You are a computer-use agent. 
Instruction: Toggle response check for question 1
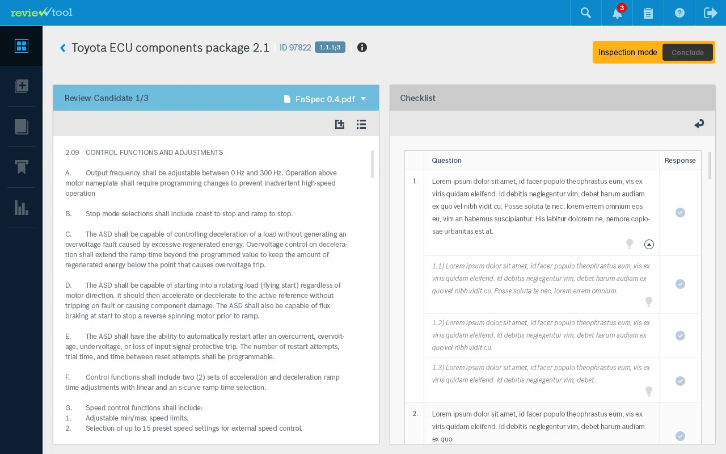pos(680,212)
